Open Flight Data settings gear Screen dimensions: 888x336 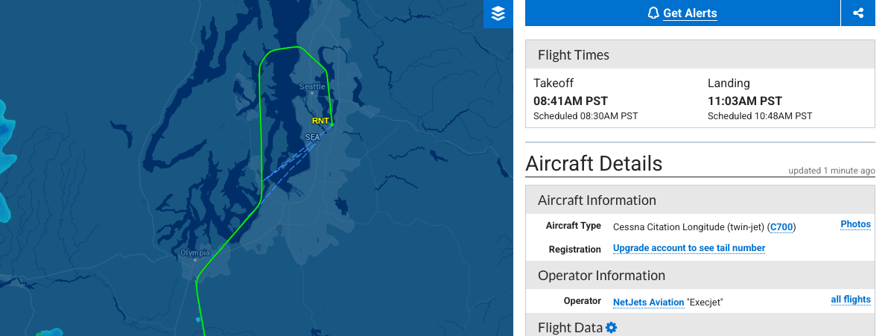coord(612,327)
